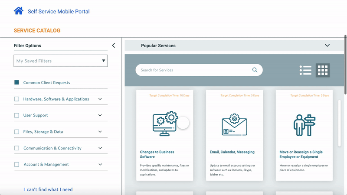The width and height of the screenshot is (347, 195).
Task: Open the Self Service Mobile Portal link
Action: point(59,12)
